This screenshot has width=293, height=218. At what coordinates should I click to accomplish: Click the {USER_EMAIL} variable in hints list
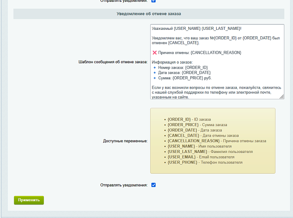(x=182, y=157)
